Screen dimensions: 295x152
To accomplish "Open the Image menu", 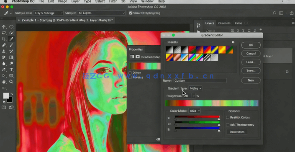I will [x=62, y=2].
